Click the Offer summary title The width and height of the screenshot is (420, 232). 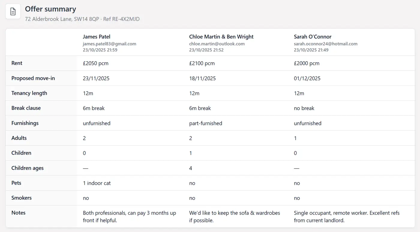coord(50,9)
